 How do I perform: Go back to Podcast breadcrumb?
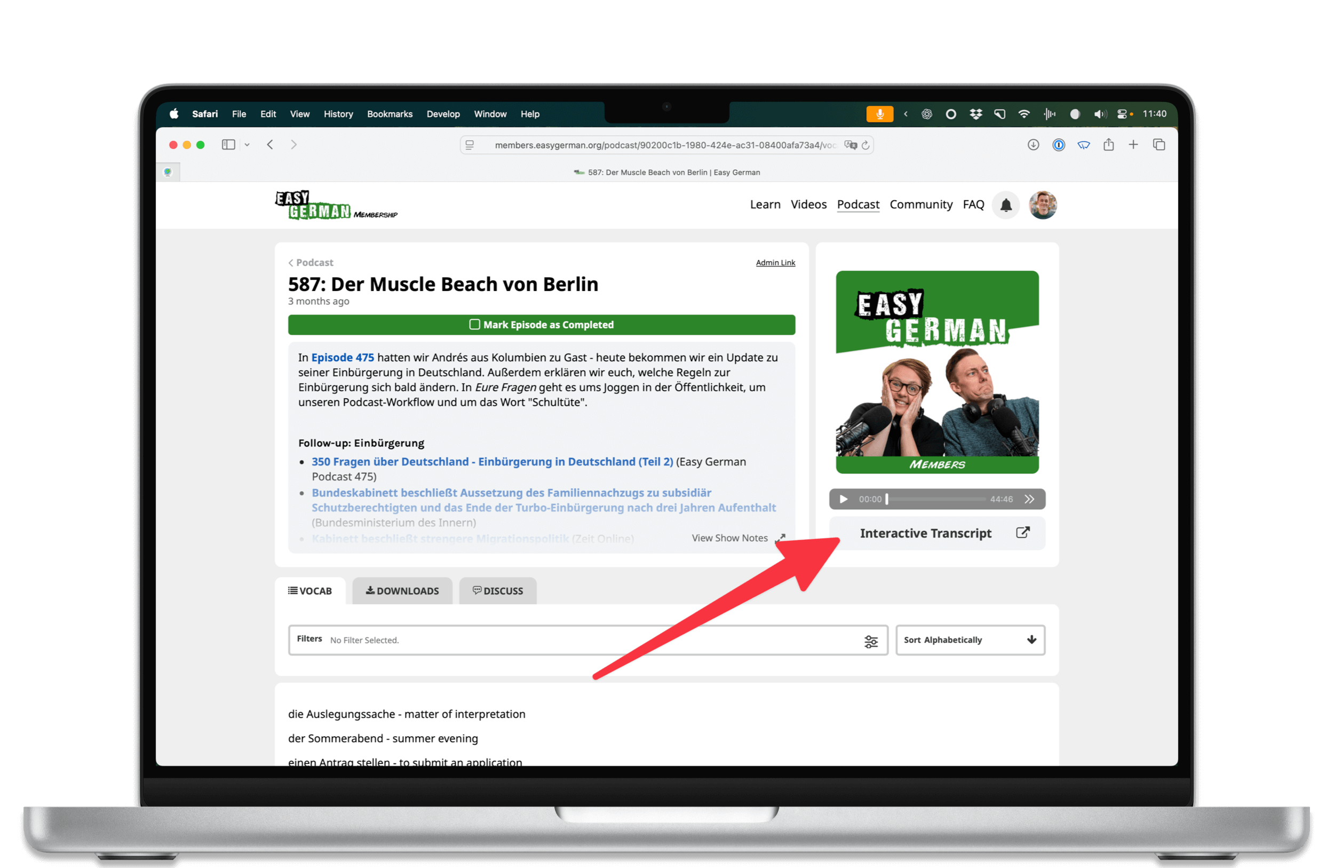311,263
